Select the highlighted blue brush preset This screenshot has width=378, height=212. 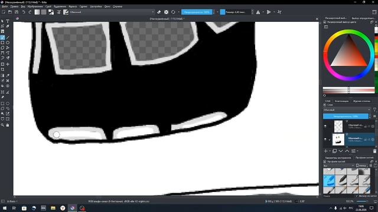click(329, 181)
